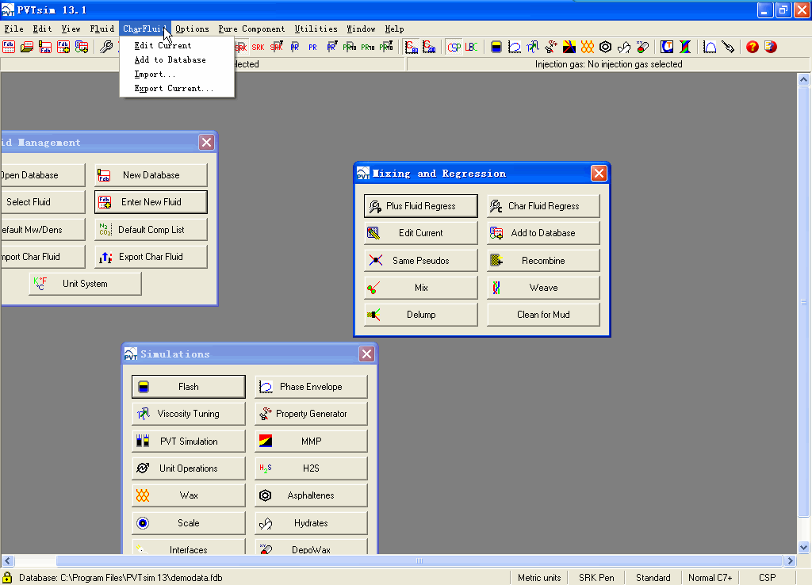Click the Flash simulation toolbar icon
This screenshot has width=812, height=585.
pyautogui.click(x=496, y=47)
